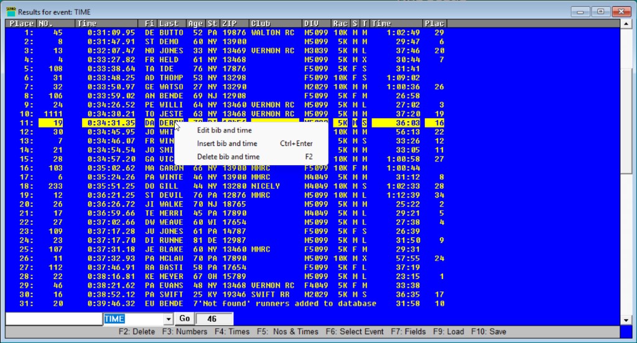Screen dimensions: 637x343
Task: Select last name DEVIL in row 19
Action: coord(171,195)
